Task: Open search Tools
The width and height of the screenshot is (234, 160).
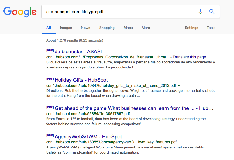Action: click(211, 28)
